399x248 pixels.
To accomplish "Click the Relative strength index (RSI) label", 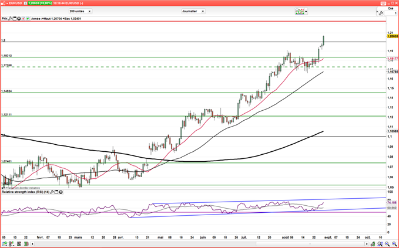I will [26, 192].
